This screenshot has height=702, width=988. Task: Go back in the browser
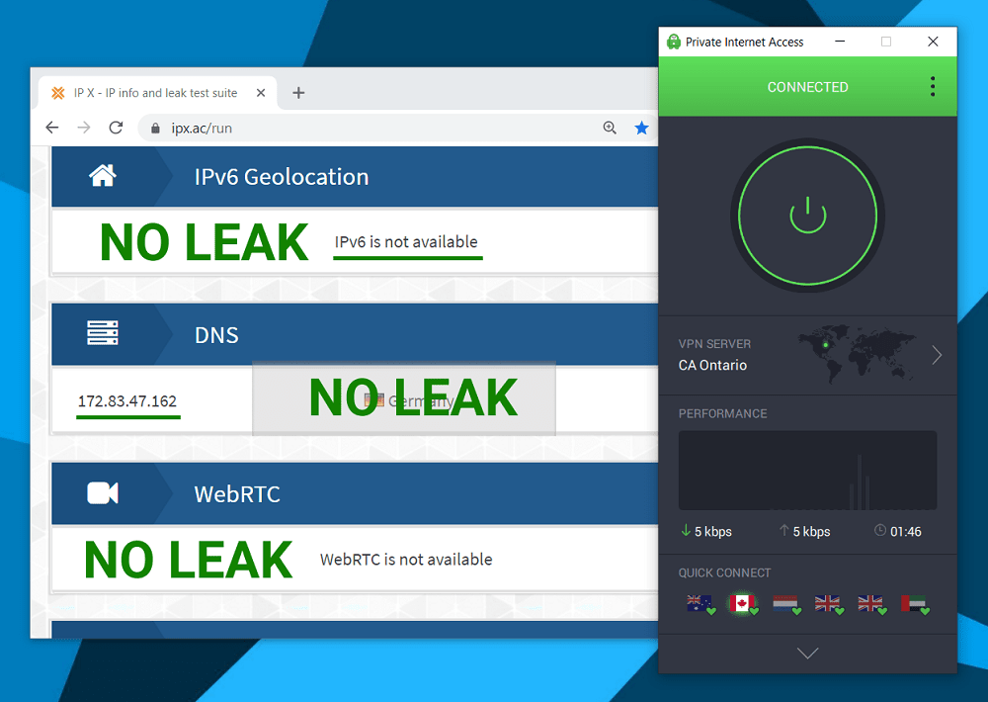(x=52, y=128)
